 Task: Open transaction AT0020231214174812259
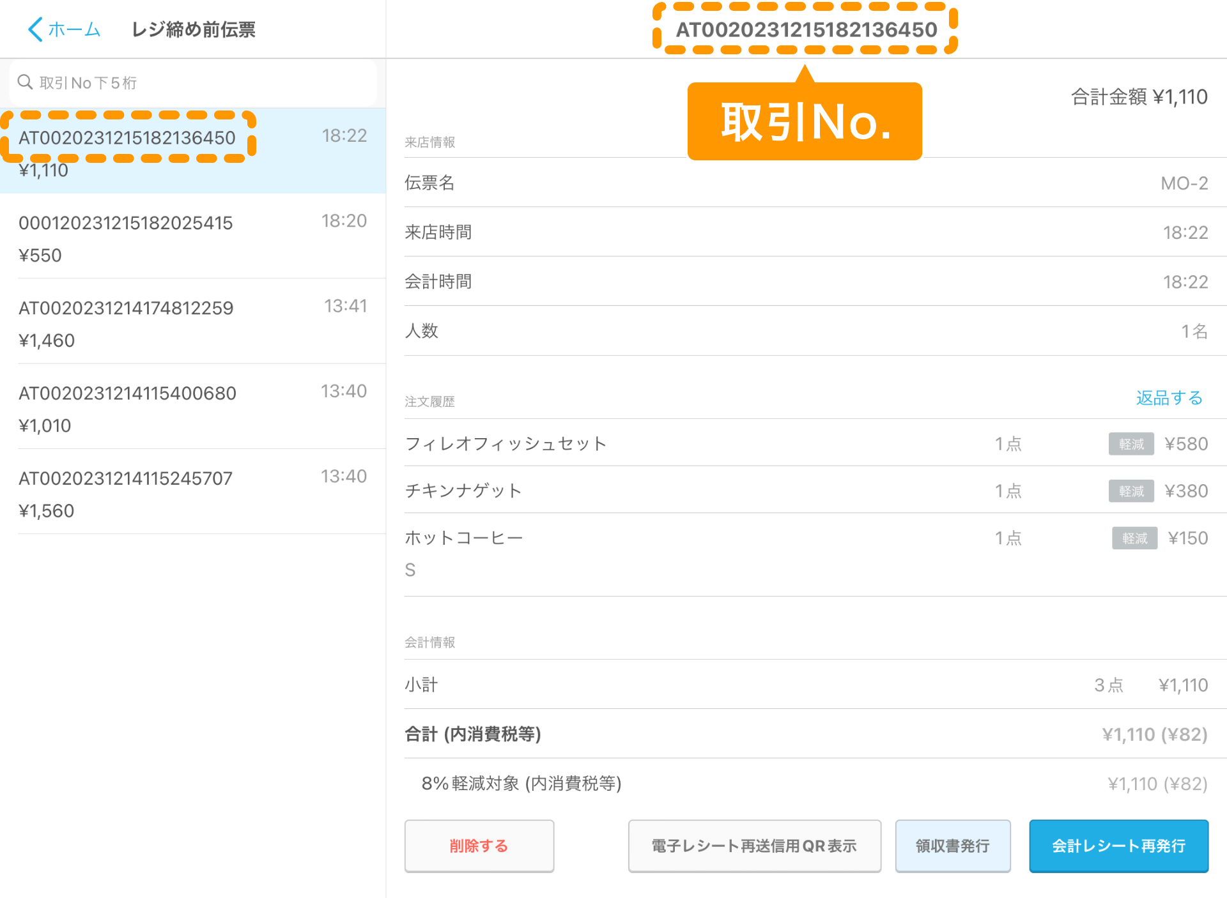click(193, 322)
